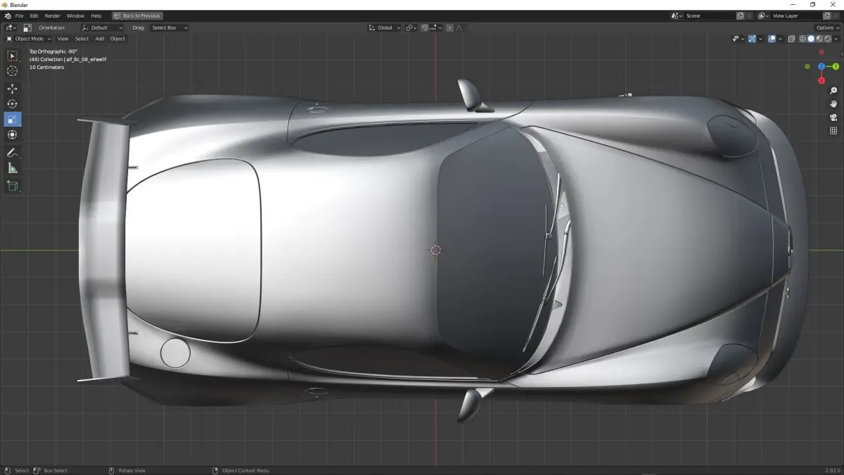Switch to Wireframe shading

click(803, 39)
